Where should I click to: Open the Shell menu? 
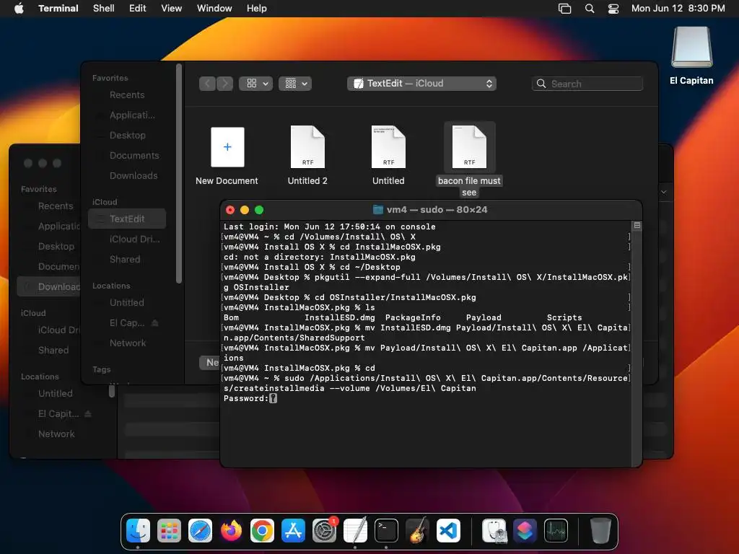103,8
